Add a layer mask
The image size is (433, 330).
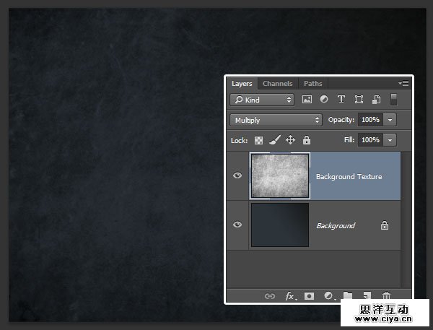[309, 296]
